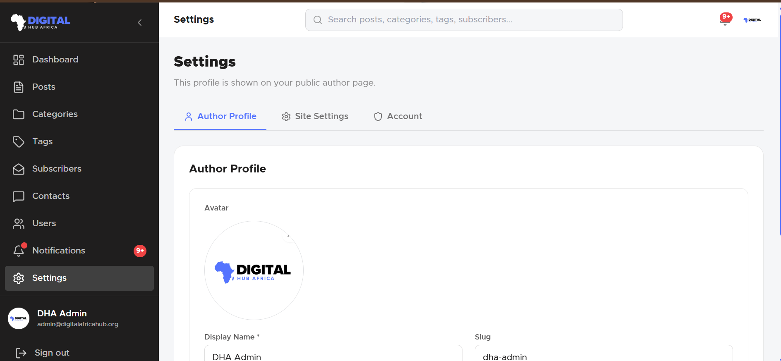Screen dimensions: 781x361
Task: Navigate to Tags
Action: (79, 141)
